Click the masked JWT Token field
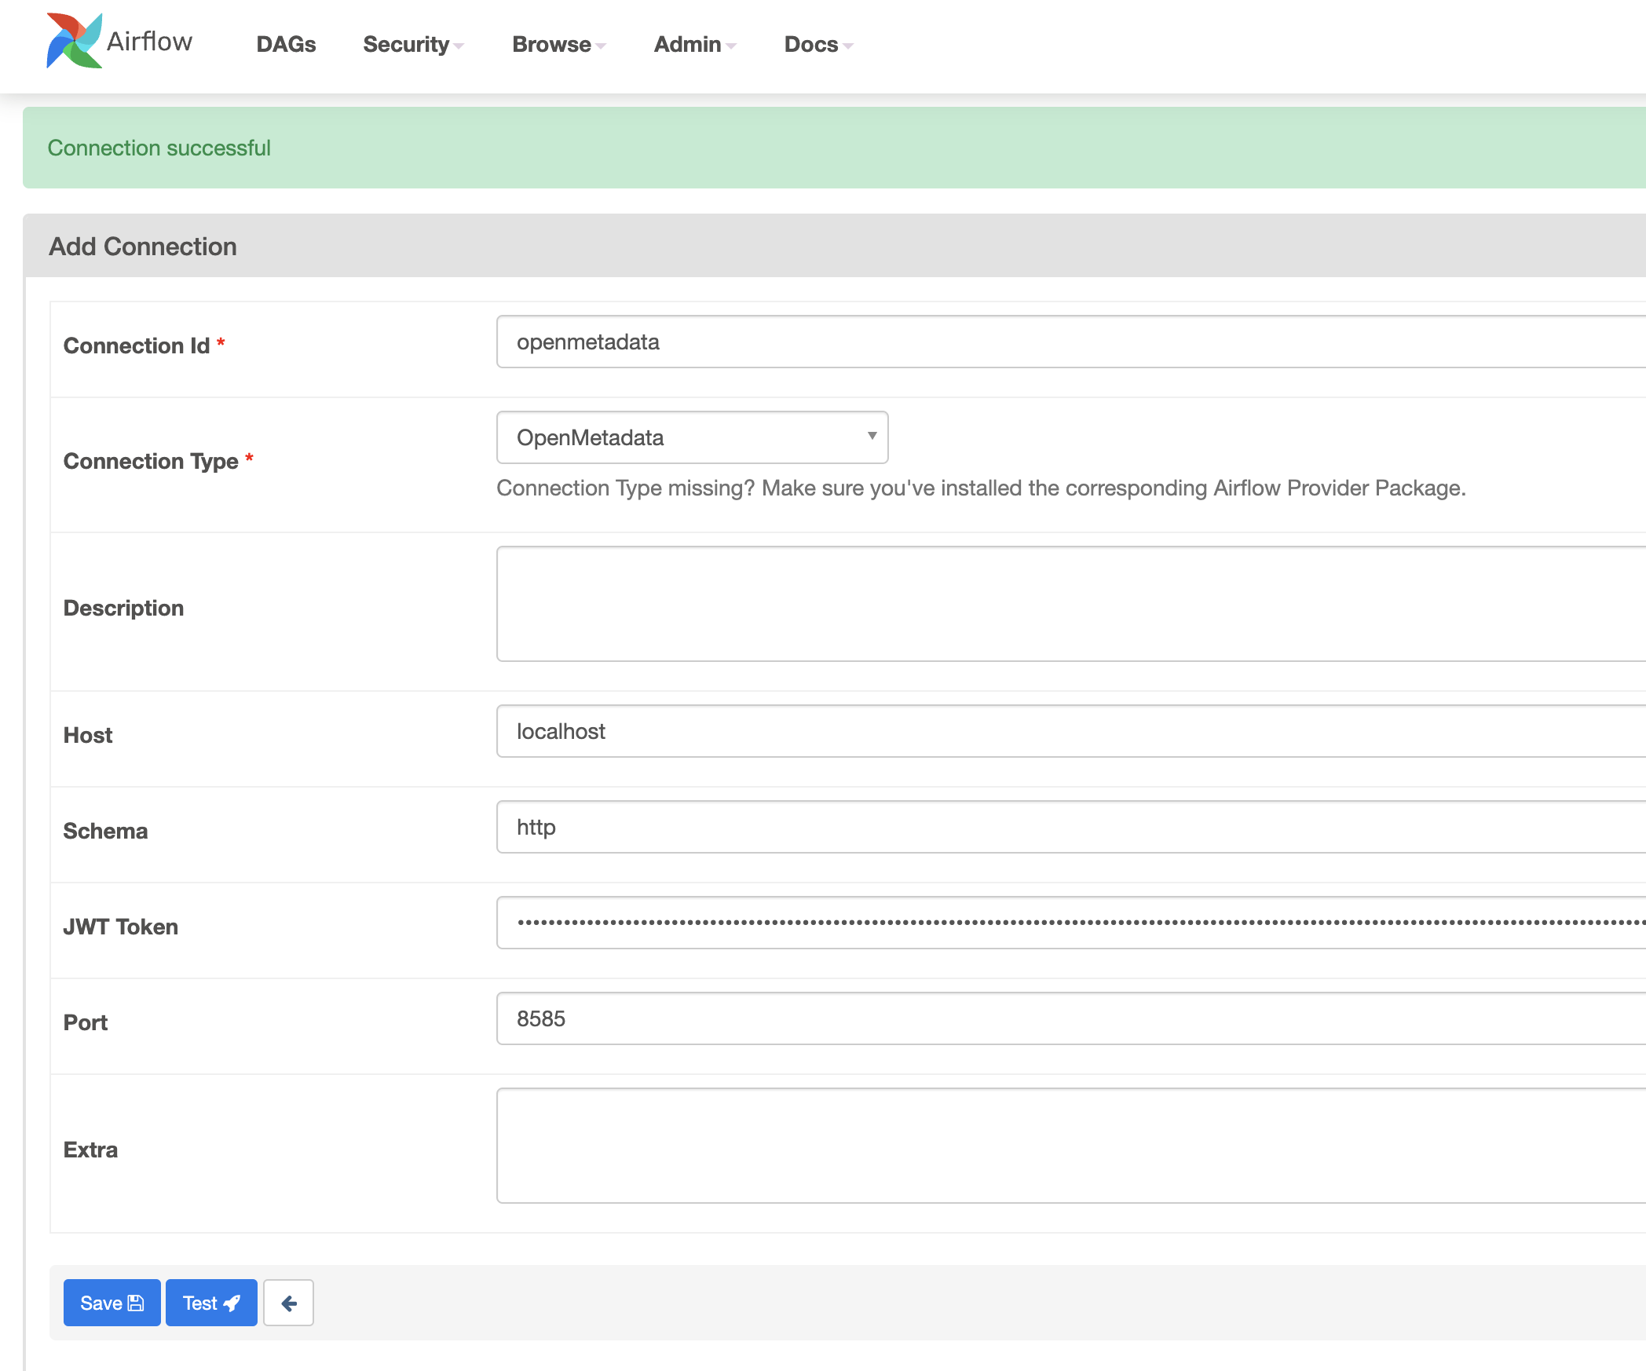This screenshot has height=1371, width=1646. [x=1068, y=923]
